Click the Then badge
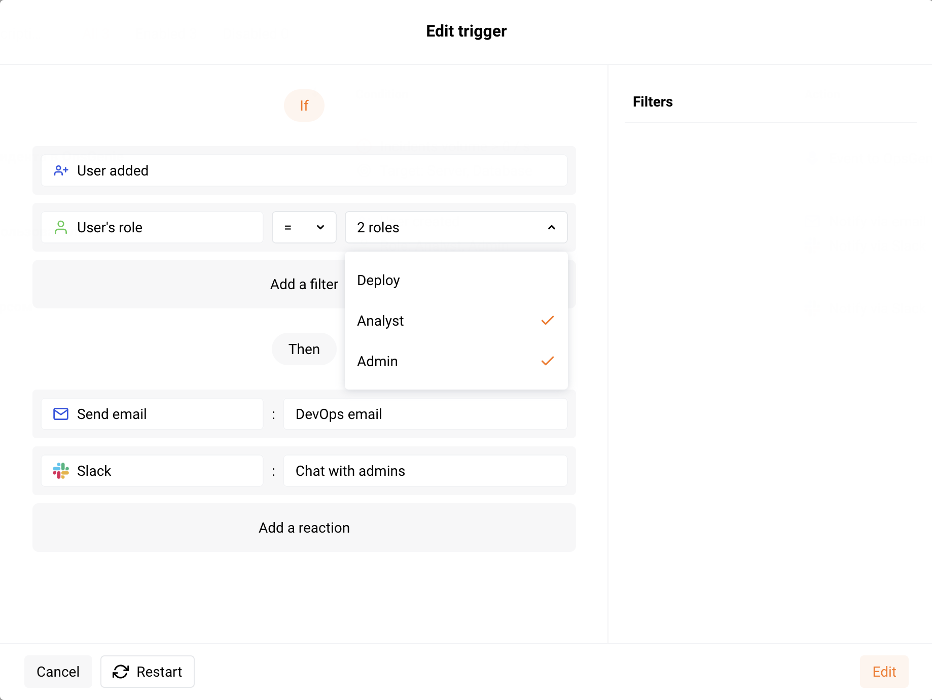This screenshot has height=700, width=932. (304, 349)
